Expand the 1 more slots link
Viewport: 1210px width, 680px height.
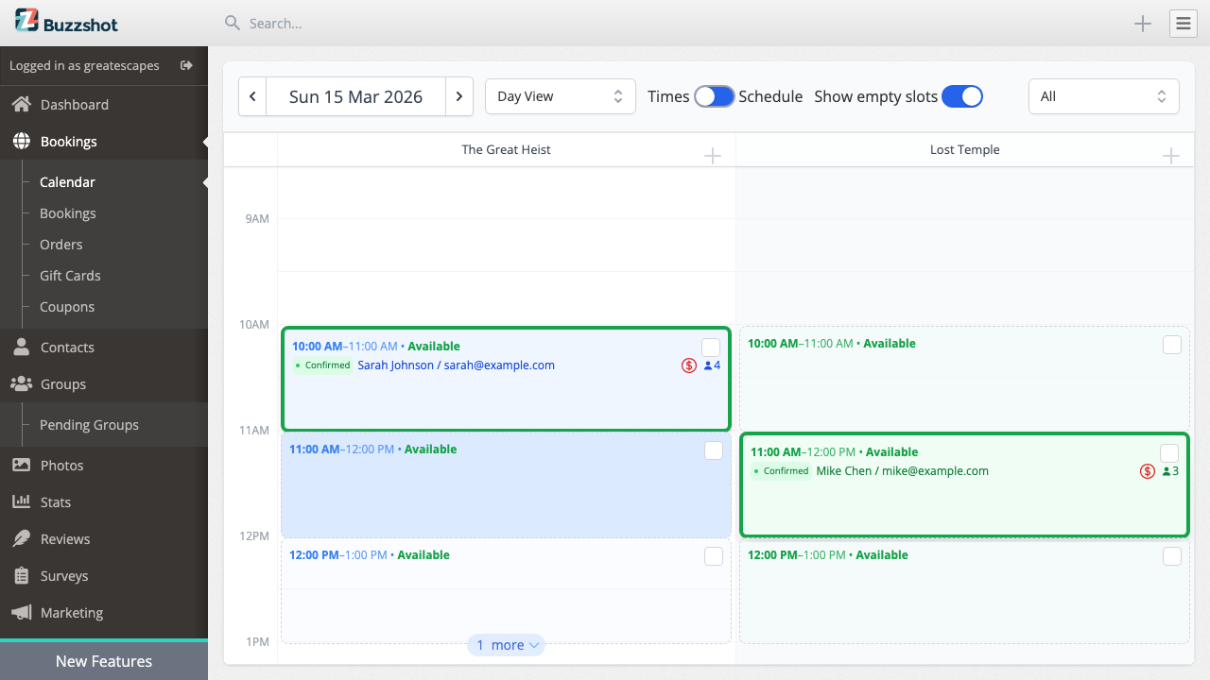tap(506, 644)
